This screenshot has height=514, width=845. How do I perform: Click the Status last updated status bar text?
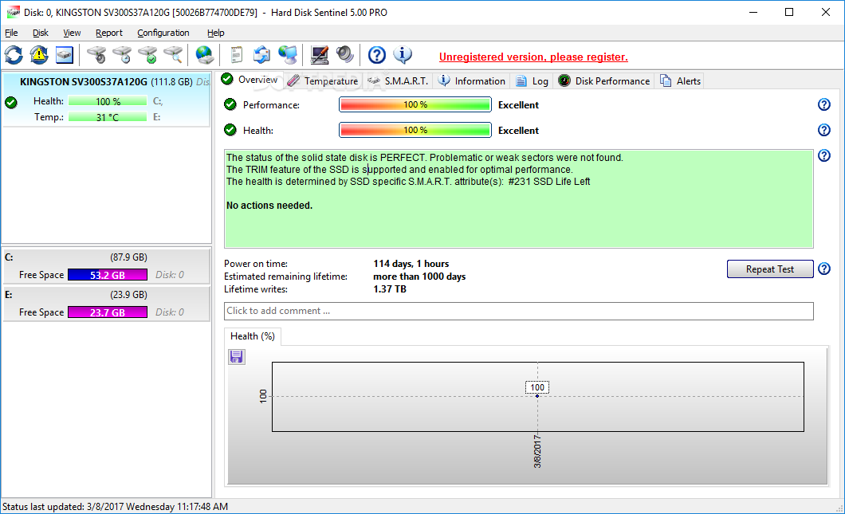point(115,507)
